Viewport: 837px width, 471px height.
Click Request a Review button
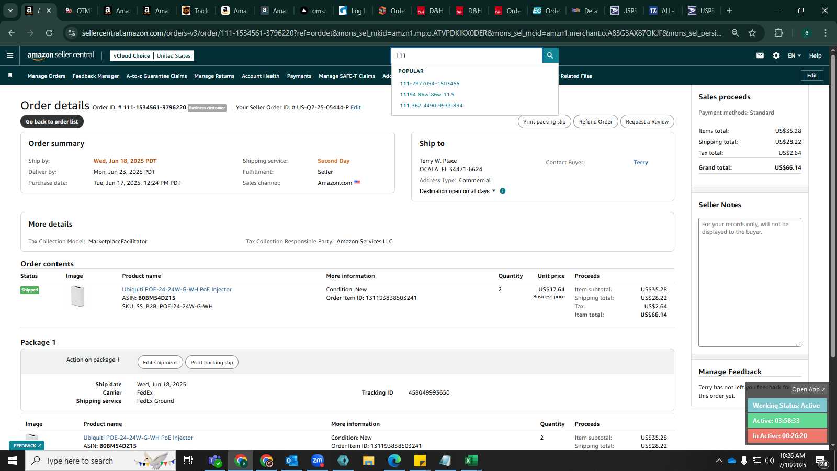647,121
